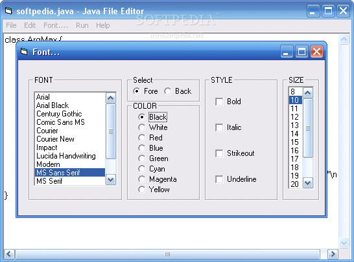Minimize the Font dialog window
Screen dimensions: 354x262
[x=287, y=51]
